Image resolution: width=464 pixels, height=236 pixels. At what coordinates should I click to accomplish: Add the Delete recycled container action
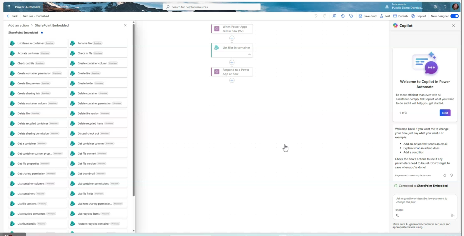[x=38, y=123]
